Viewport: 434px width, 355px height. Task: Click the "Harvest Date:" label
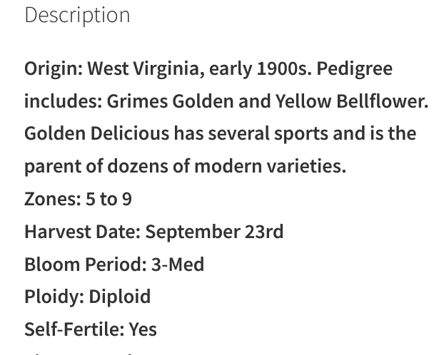point(82,232)
